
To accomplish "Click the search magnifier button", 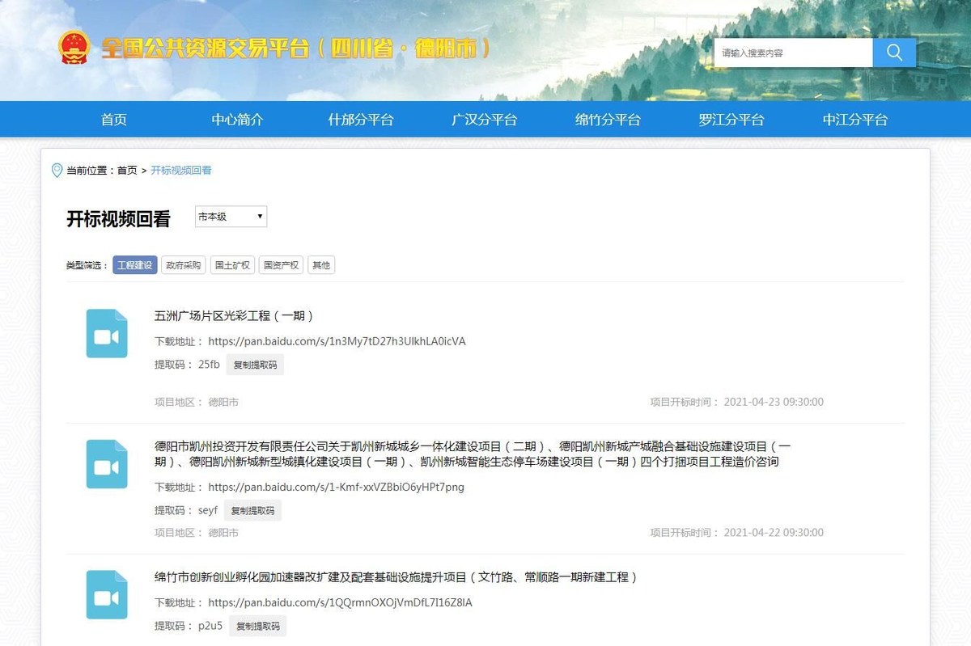I will click(894, 53).
